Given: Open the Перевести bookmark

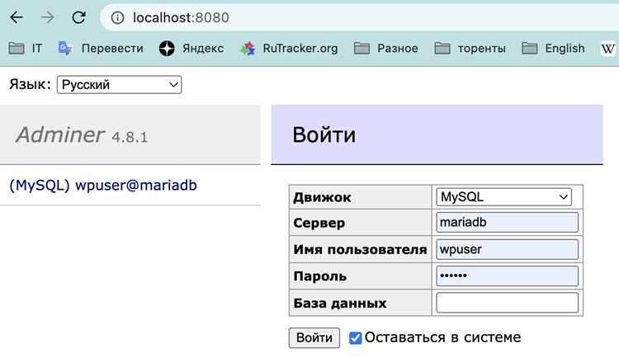Looking at the screenshot, I should pos(101,49).
